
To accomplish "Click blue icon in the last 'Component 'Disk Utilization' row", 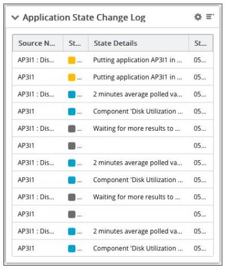I will (x=72, y=249).
